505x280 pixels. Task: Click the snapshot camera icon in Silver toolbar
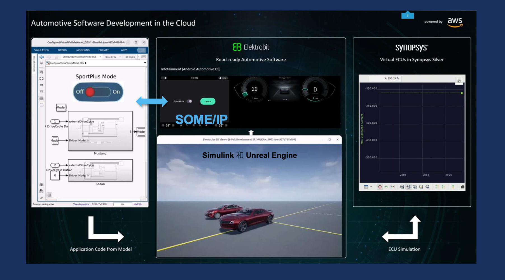pos(462,187)
